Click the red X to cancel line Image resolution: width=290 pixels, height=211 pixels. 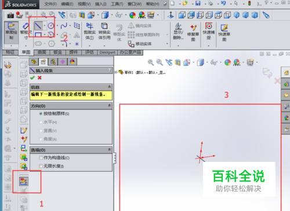click(39, 77)
